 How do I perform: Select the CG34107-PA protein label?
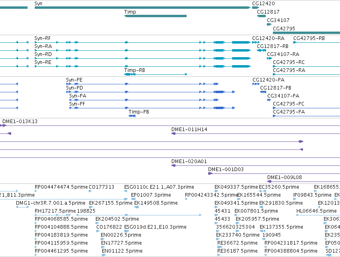click(x=283, y=96)
